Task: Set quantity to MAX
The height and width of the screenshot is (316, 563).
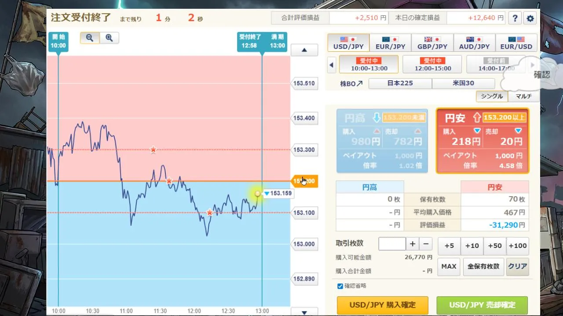Action: [449, 266]
